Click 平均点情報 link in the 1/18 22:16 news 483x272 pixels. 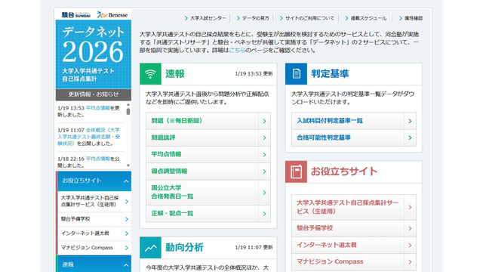97,159
